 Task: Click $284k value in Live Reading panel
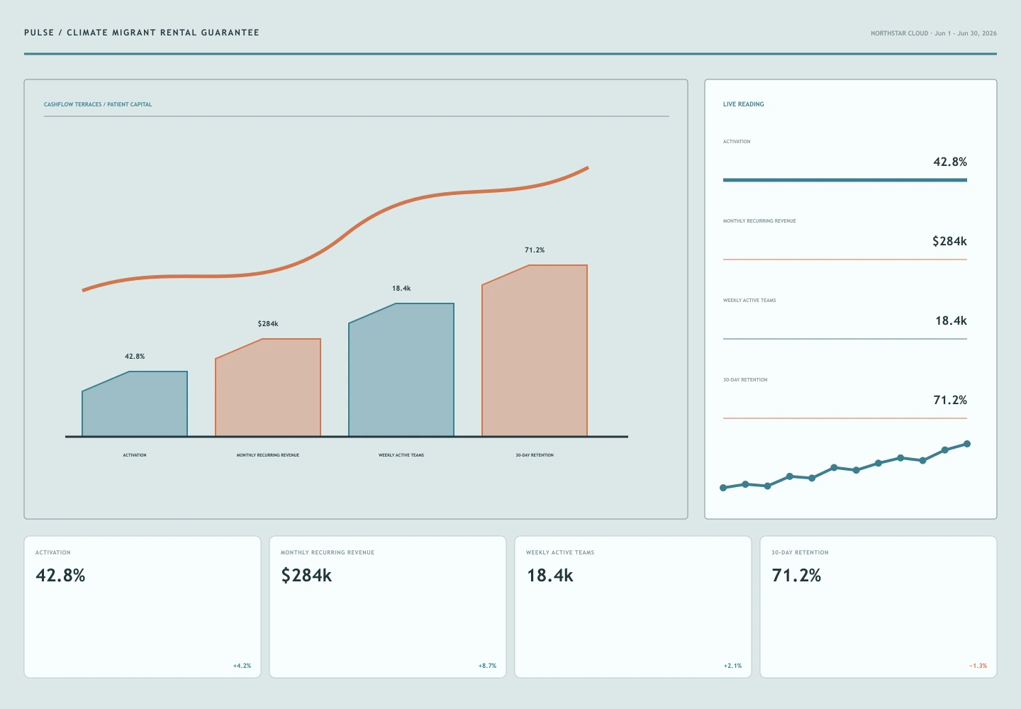[x=949, y=241]
